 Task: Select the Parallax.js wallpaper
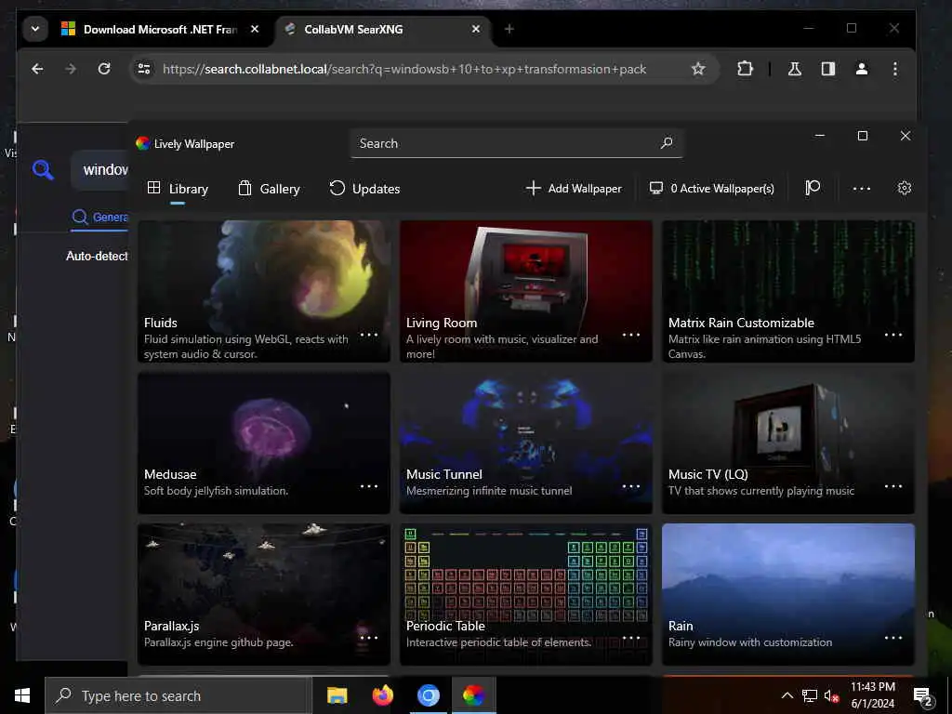pos(264,594)
